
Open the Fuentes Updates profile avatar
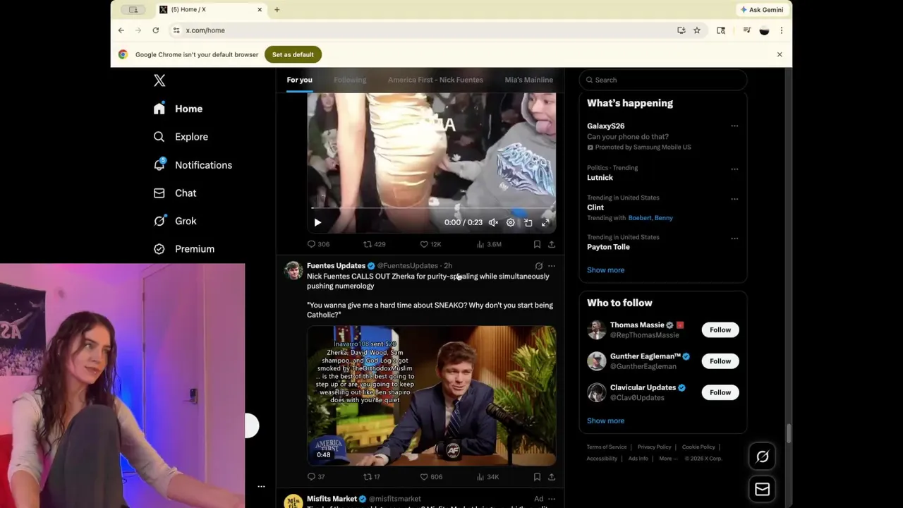tap(293, 270)
